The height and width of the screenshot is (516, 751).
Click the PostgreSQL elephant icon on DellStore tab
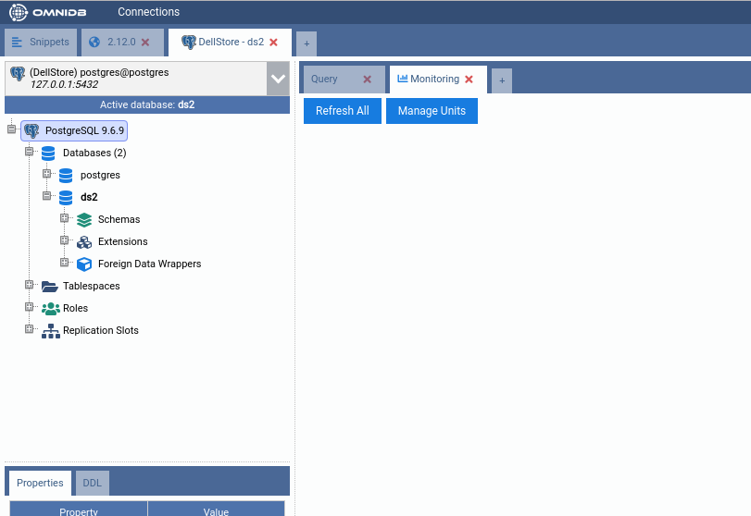[189, 43]
